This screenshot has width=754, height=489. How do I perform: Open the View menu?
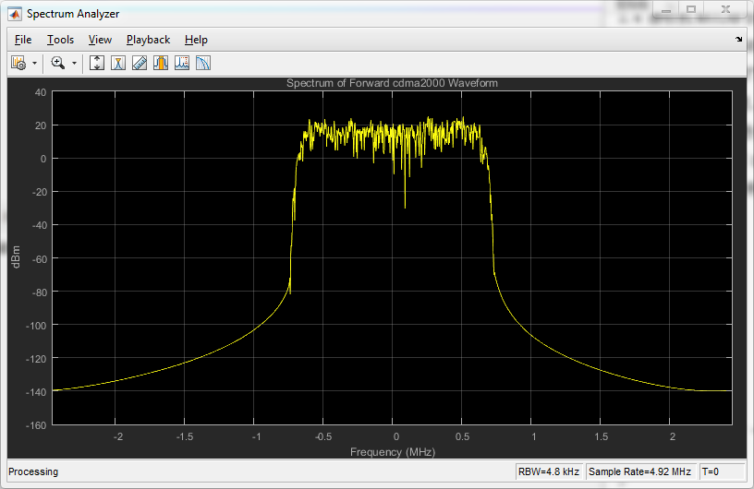[100, 40]
